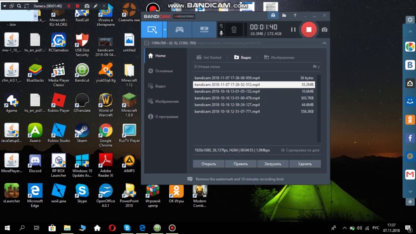Open the Roblox Studio desktop shortcut
The width and height of the screenshot is (416, 234).
[59, 133]
